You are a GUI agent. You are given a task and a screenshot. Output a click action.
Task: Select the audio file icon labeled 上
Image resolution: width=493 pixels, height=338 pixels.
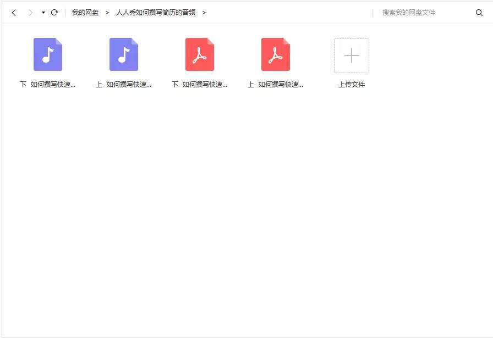coord(124,54)
